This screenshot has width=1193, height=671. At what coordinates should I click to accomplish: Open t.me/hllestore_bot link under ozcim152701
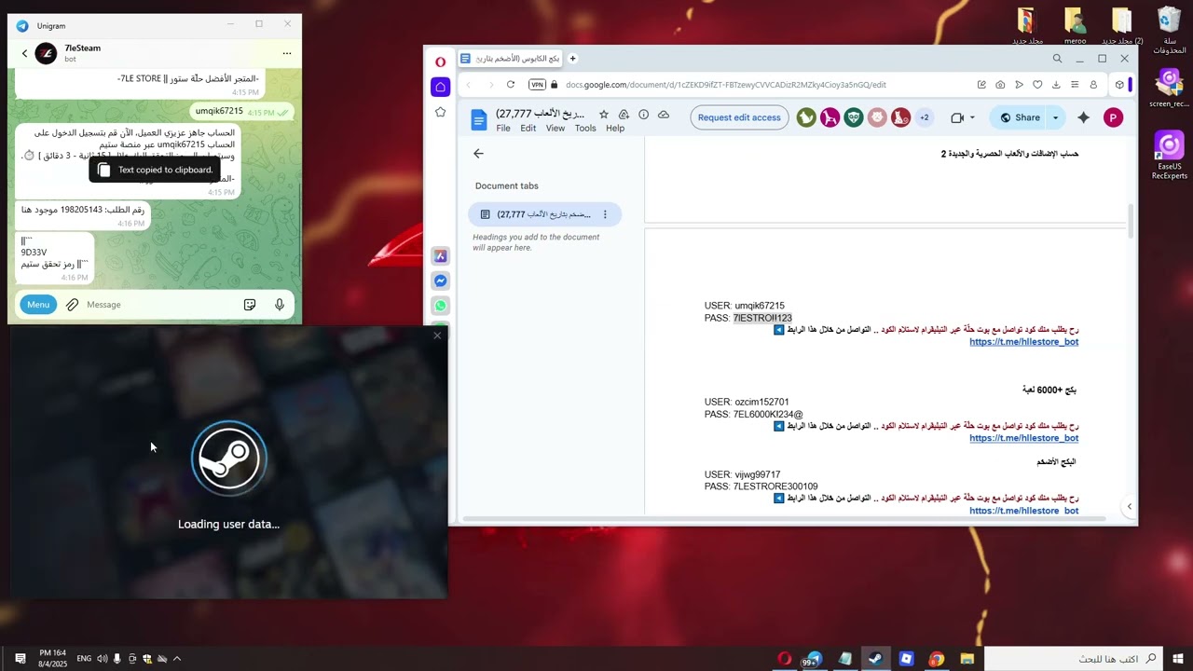coord(1023,438)
